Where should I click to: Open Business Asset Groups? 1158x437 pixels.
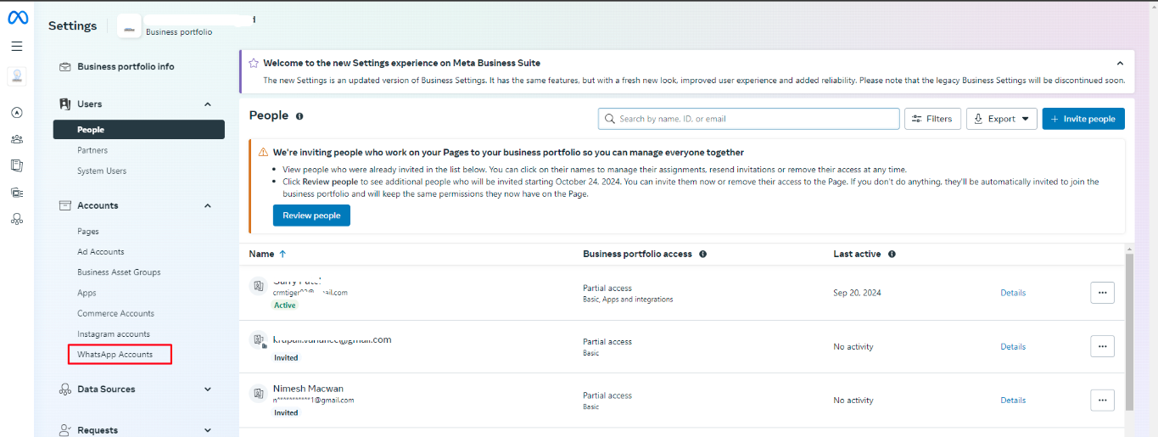click(119, 272)
